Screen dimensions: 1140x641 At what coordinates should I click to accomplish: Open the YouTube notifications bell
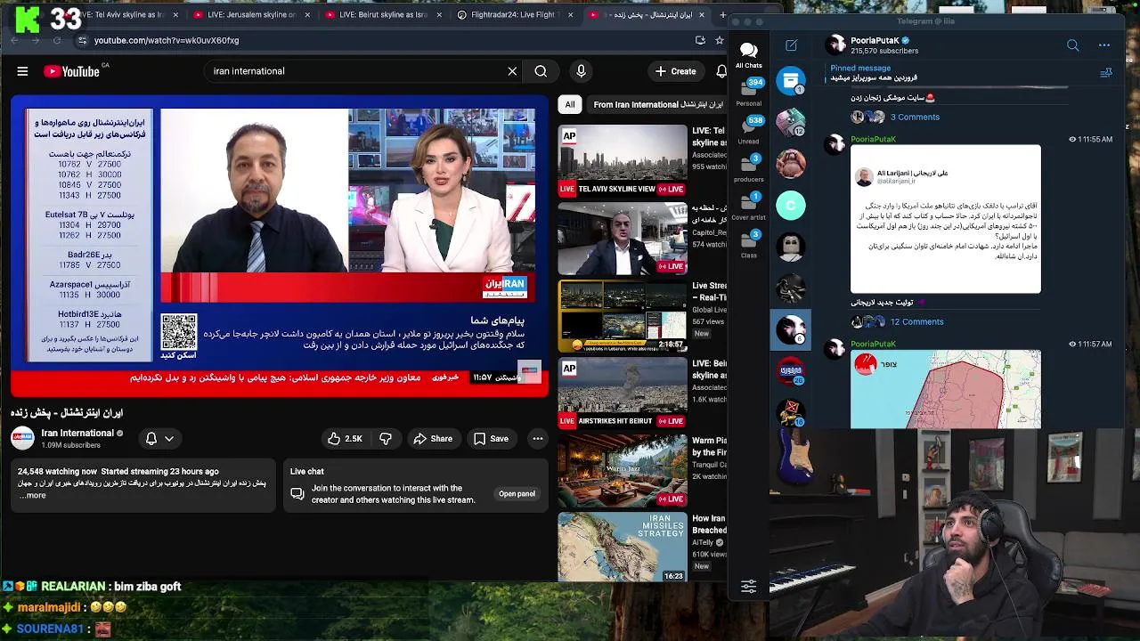tap(721, 71)
